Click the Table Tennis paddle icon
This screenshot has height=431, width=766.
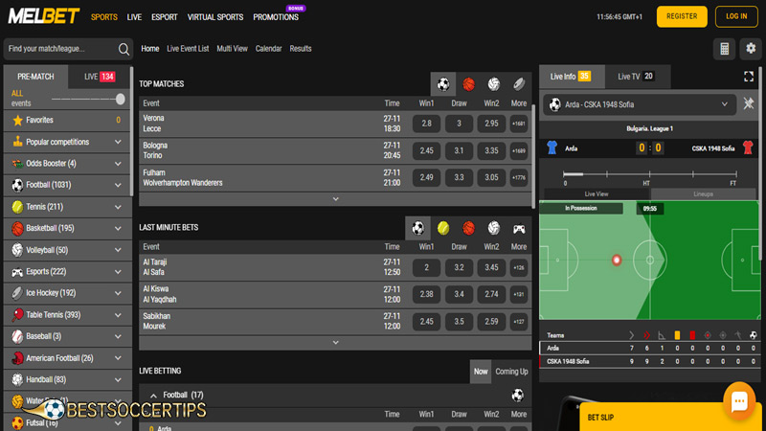pos(17,315)
